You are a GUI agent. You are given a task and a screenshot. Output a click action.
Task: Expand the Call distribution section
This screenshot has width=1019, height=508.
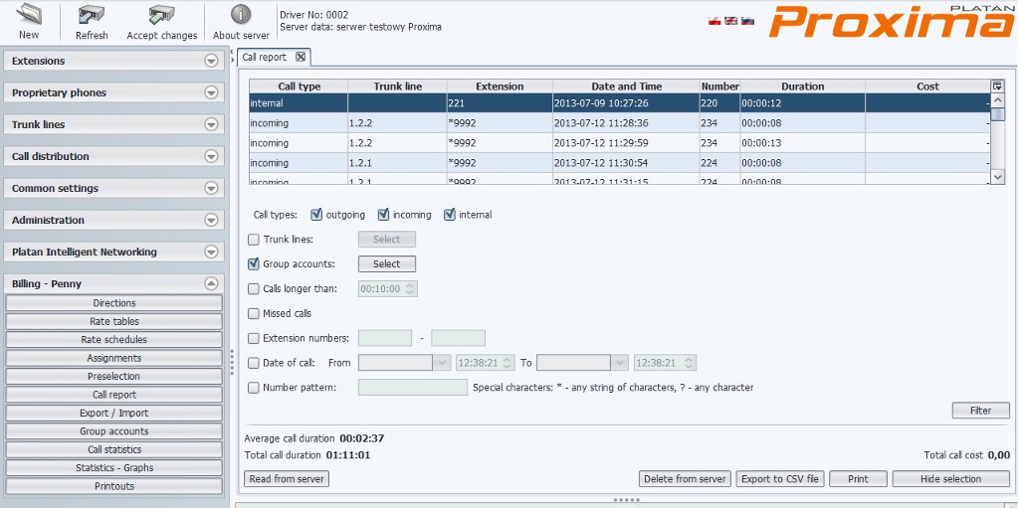pyautogui.click(x=211, y=156)
